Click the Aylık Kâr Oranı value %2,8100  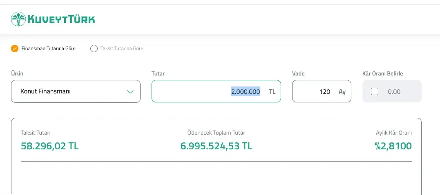pyautogui.click(x=393, y=146)
